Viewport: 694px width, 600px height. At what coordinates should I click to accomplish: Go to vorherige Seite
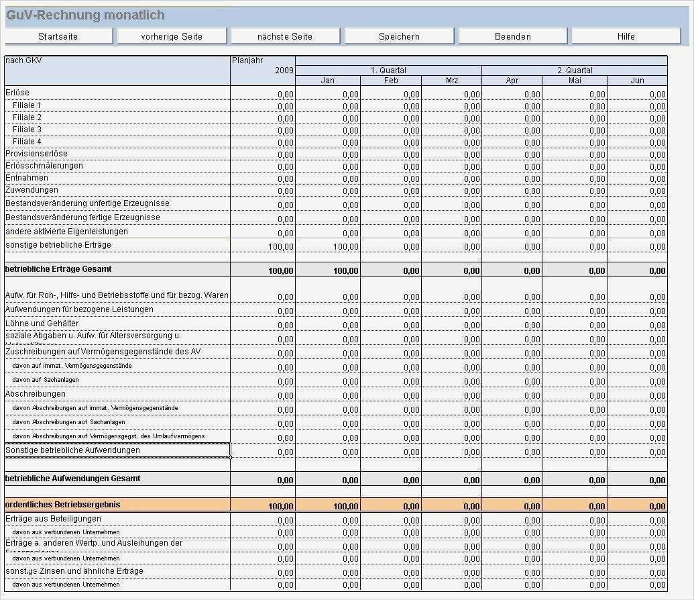click(x=172, y=36)
